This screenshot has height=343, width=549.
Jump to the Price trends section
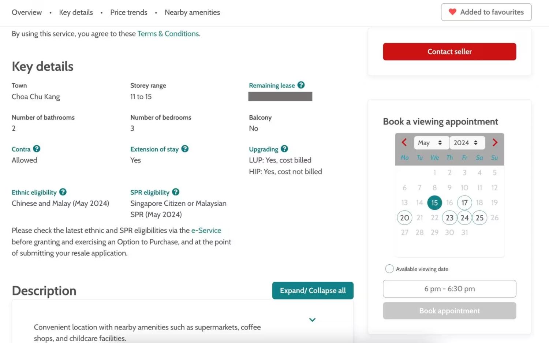click(x=128, y=12)
